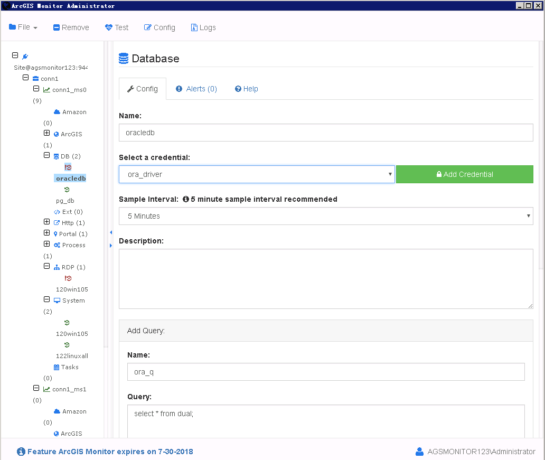The height and width of the screenshot is (460, 545).
Task: Click green status icon above 120win105 in System
Action: 67,323
